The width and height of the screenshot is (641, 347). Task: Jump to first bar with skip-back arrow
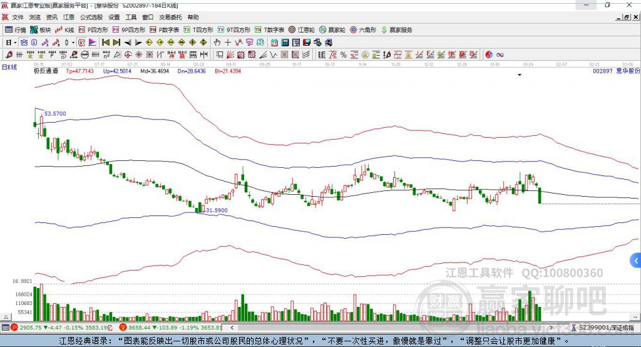(x=105, y=42)
